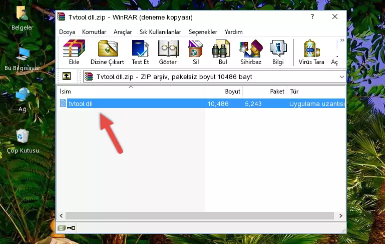
Task: Click the 10,486 size value
Action: pos(218,103)
